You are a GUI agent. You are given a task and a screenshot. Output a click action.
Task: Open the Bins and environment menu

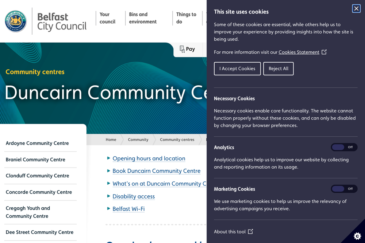(x=143, y=18)
